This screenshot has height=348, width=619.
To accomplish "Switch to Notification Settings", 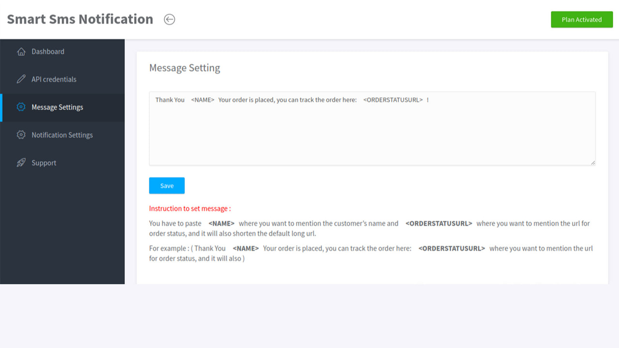I will tap(62, 135).
